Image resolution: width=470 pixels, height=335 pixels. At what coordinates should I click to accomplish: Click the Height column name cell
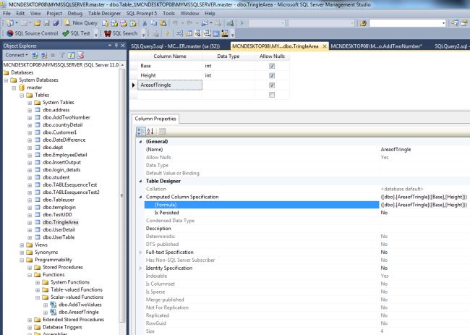[x=170, y=75]
